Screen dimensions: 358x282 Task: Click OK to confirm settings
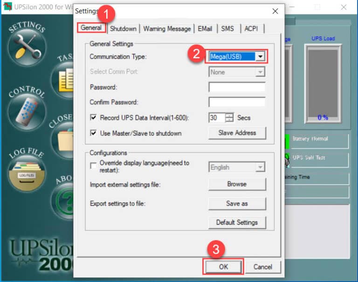(x=223, y=267)
